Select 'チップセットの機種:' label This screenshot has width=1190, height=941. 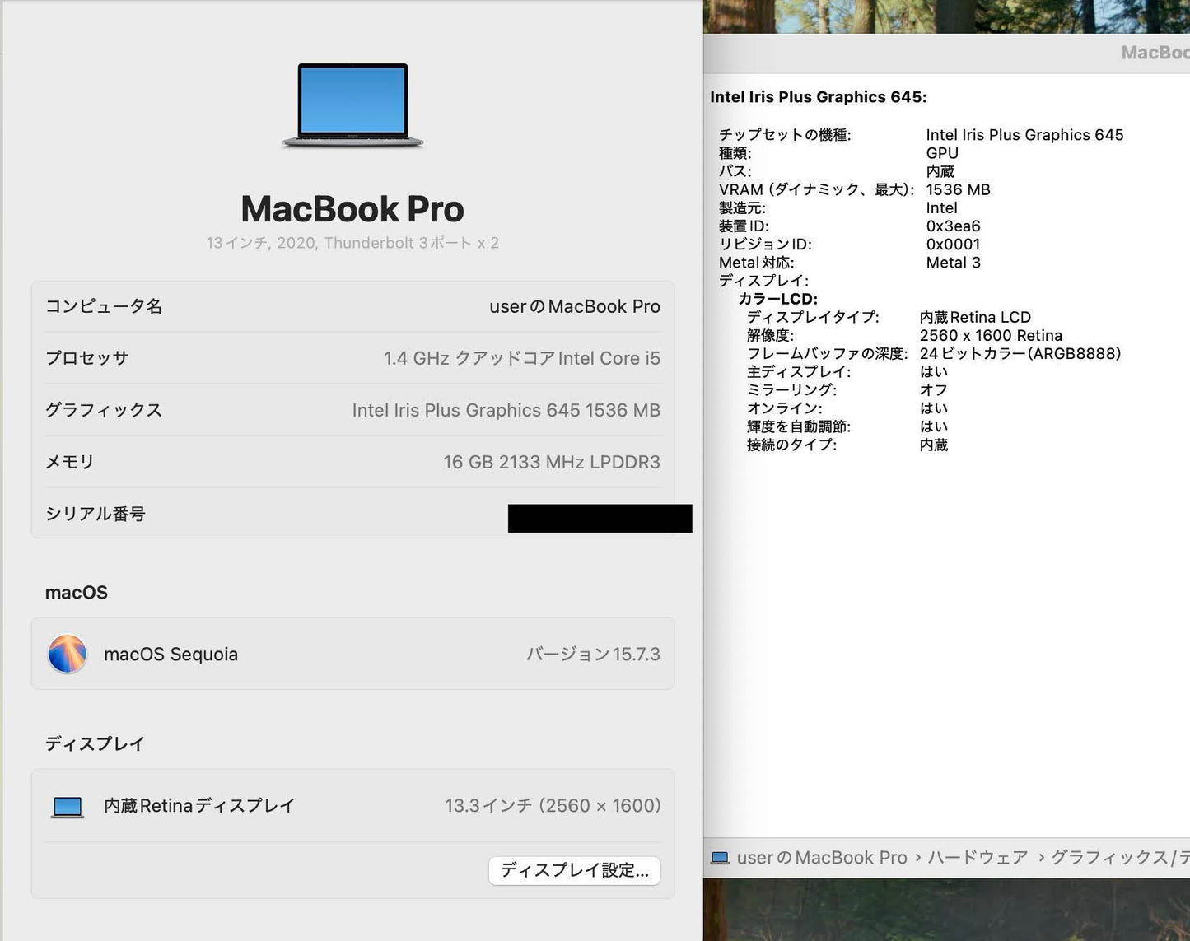[785, 135]
